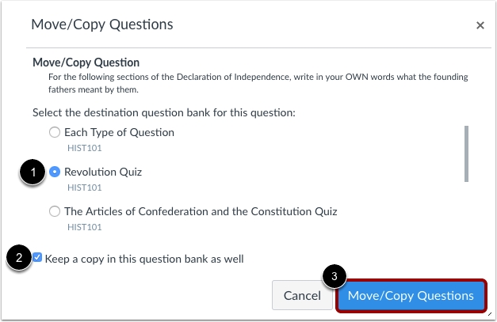This screenshot has width=497, height=322.
Task: Click the black step 2 marker
Action: click(x=19, y=257)
